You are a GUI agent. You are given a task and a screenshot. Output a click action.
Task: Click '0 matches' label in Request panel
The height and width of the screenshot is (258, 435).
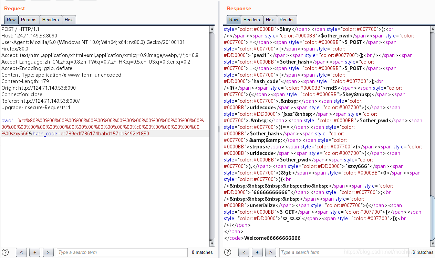pyautogui.click(x=202, y=252)
